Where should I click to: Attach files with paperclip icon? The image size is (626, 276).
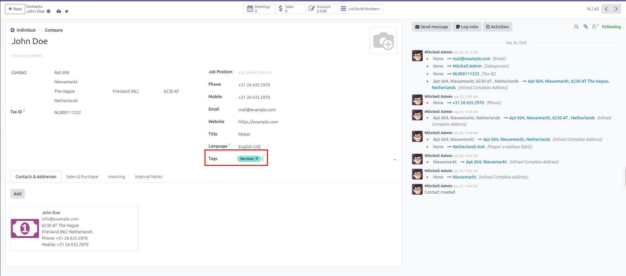click(x=586, y=27)
